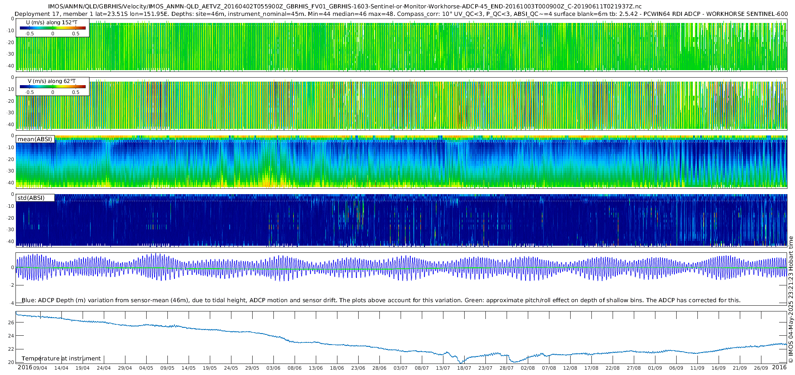Click the V velocity colorbar legend
The image size is (795, 375).
click(53, 87)
